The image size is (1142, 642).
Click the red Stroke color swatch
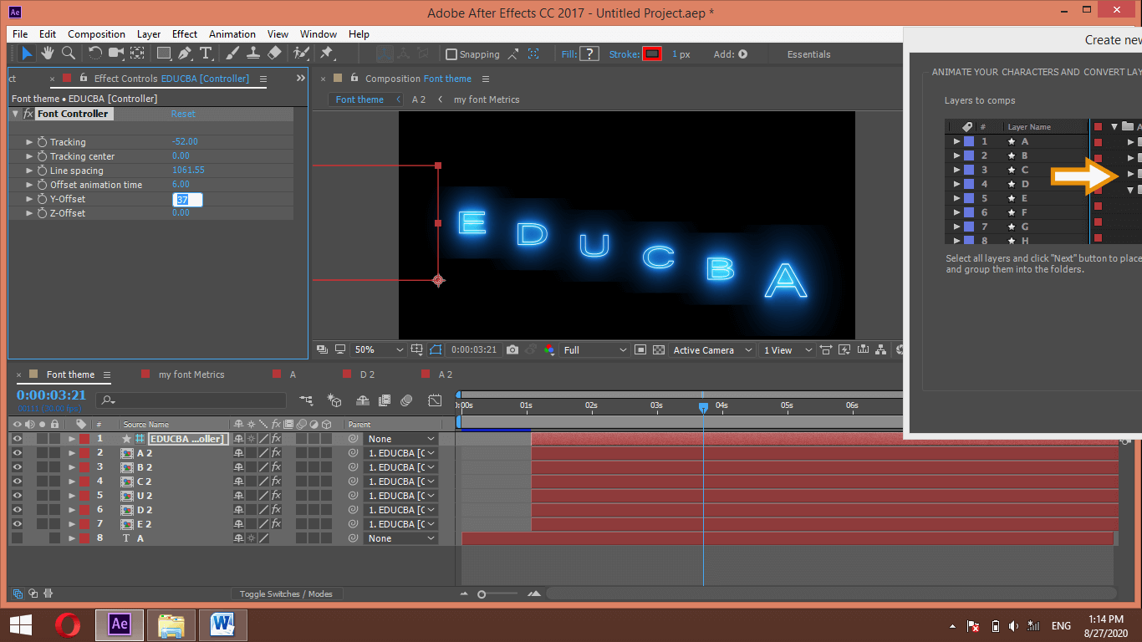(x=652, y=54)
